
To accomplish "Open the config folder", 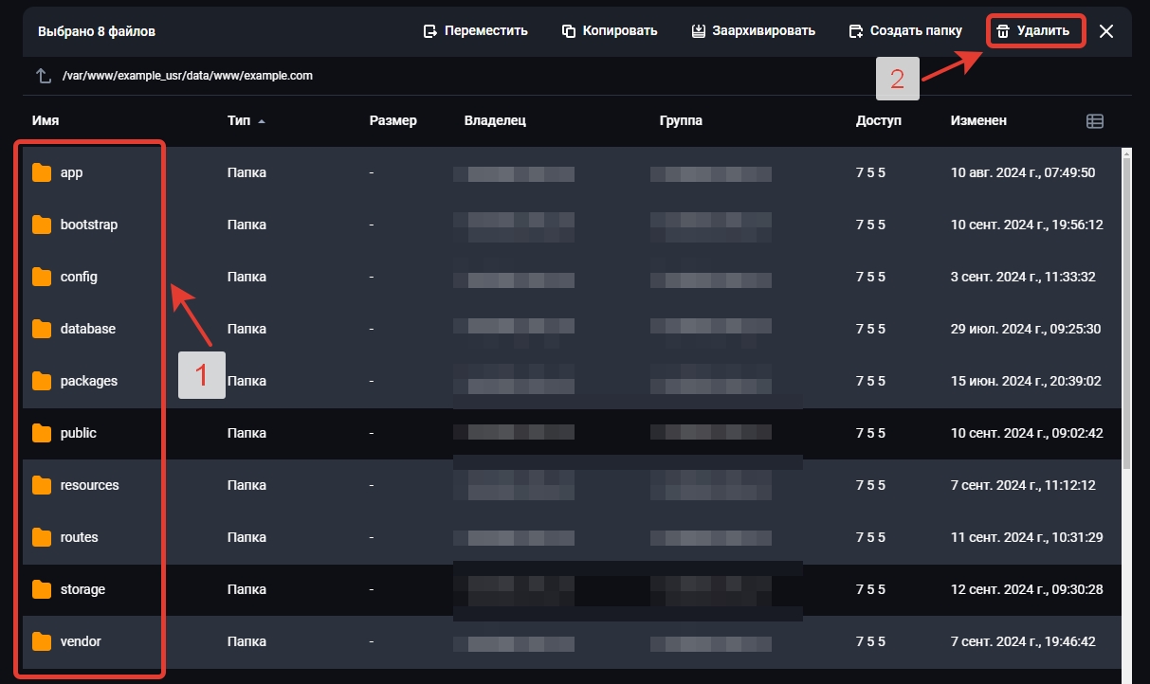I will pos(79,277).
